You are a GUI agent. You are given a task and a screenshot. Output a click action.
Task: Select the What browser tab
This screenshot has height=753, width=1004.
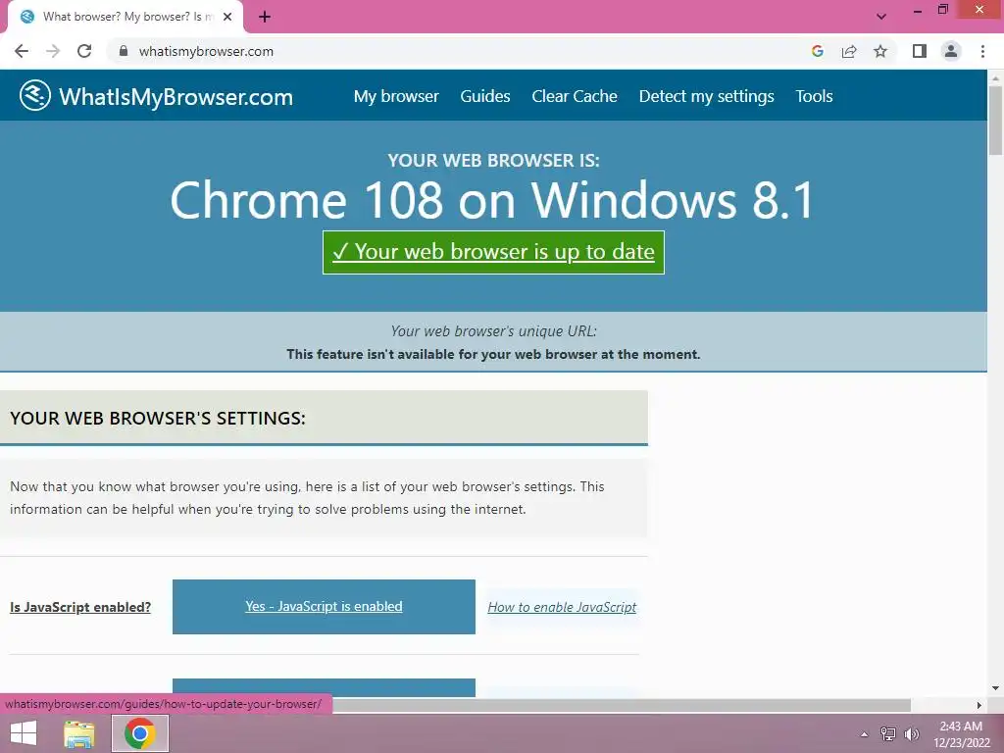click(x=125, y=17)
